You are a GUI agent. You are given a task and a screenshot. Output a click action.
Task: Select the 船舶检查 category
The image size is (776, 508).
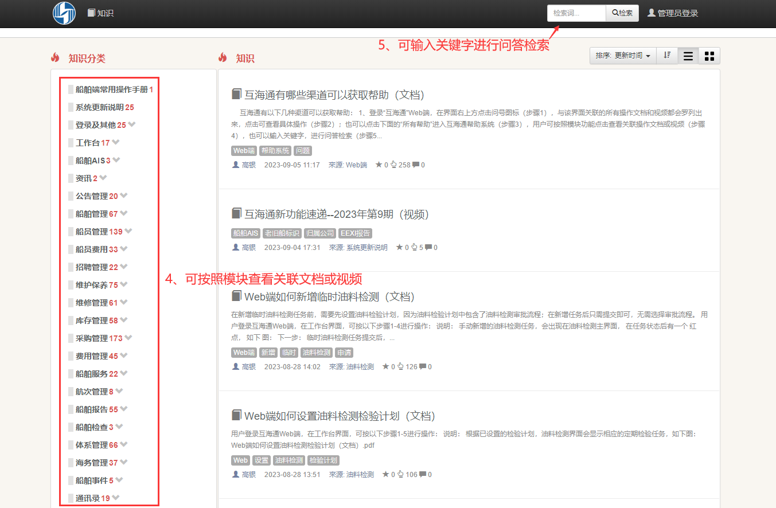coord(92,427)
